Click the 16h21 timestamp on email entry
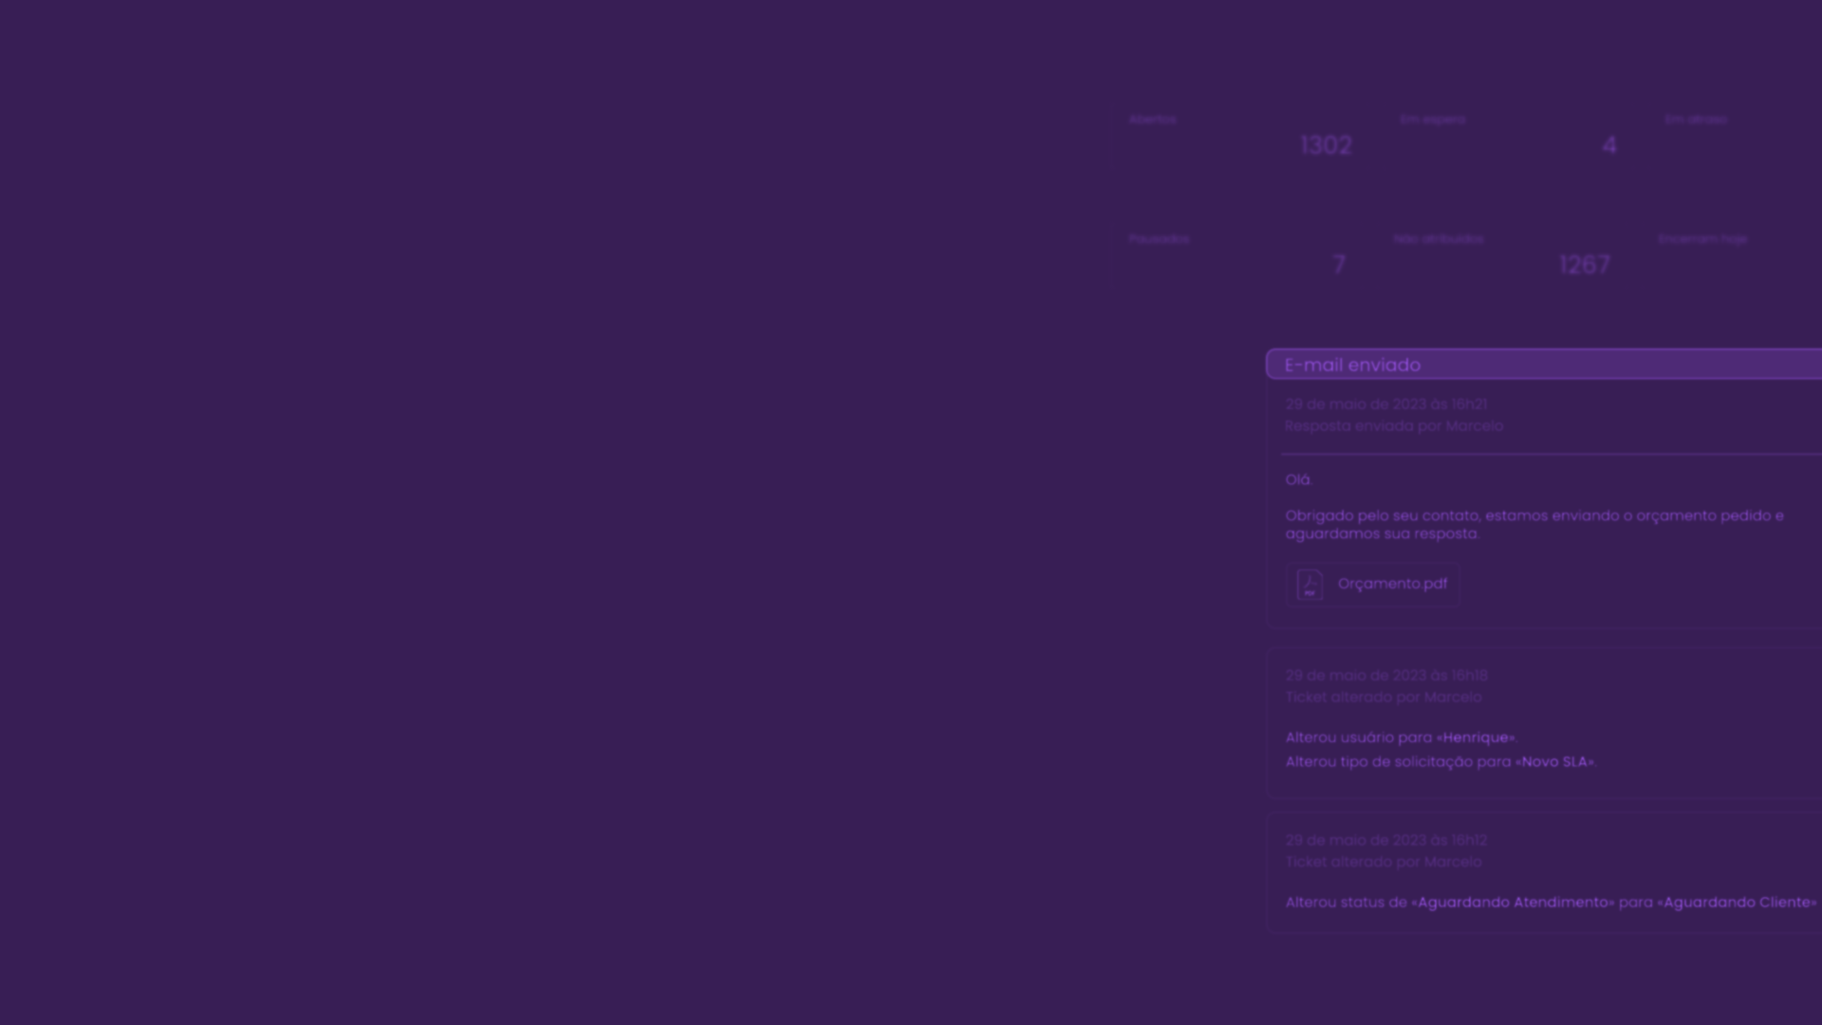The image size is (1822, 1025). [x=1469, y=404]
